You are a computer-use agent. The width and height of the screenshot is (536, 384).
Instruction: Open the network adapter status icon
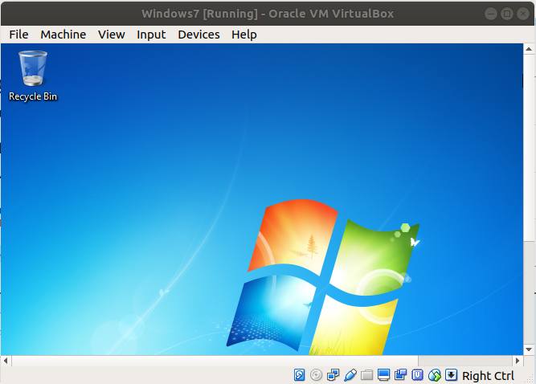(x=333, y=375)
